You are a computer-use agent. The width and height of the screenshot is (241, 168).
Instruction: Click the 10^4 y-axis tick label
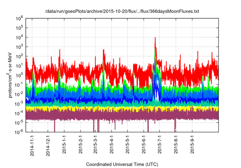coord(19,37)
